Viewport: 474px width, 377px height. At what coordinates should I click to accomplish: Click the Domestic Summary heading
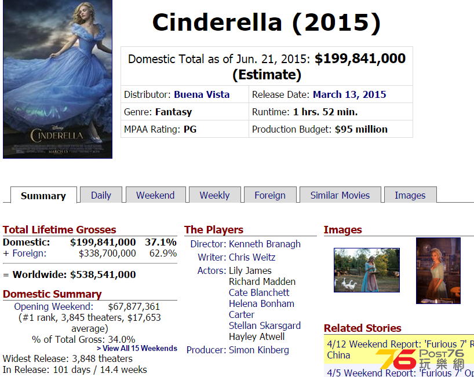pos(52,294)
